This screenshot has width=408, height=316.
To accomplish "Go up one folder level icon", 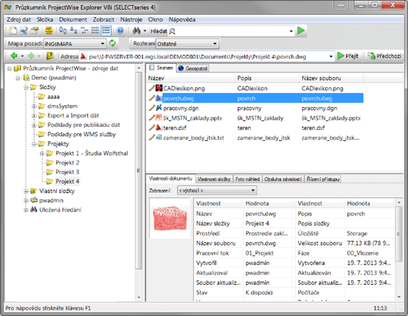I will [50, 56].
